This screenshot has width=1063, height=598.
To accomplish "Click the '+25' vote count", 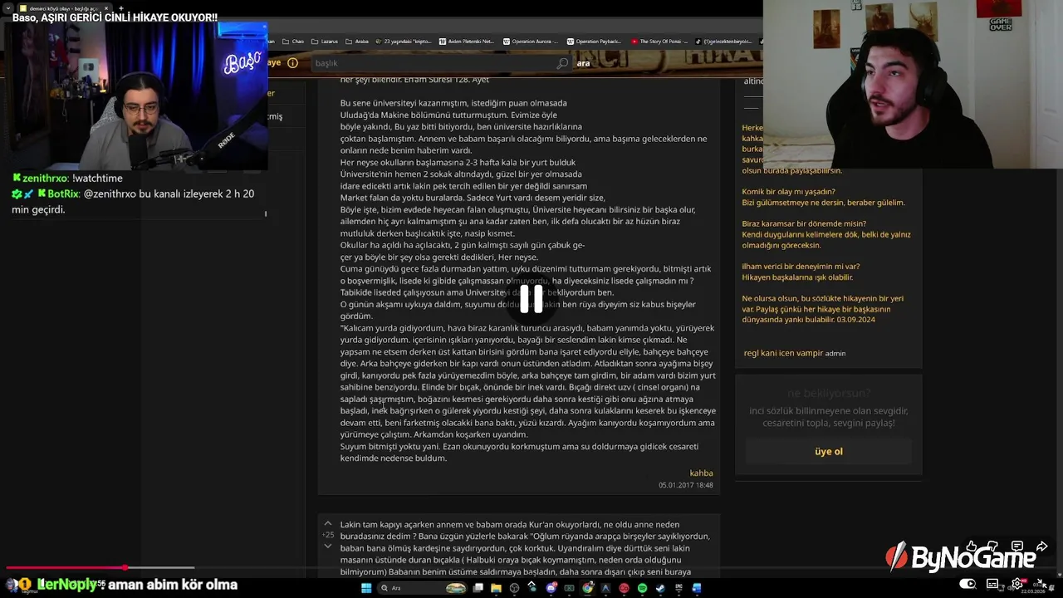I will point(328,535).
